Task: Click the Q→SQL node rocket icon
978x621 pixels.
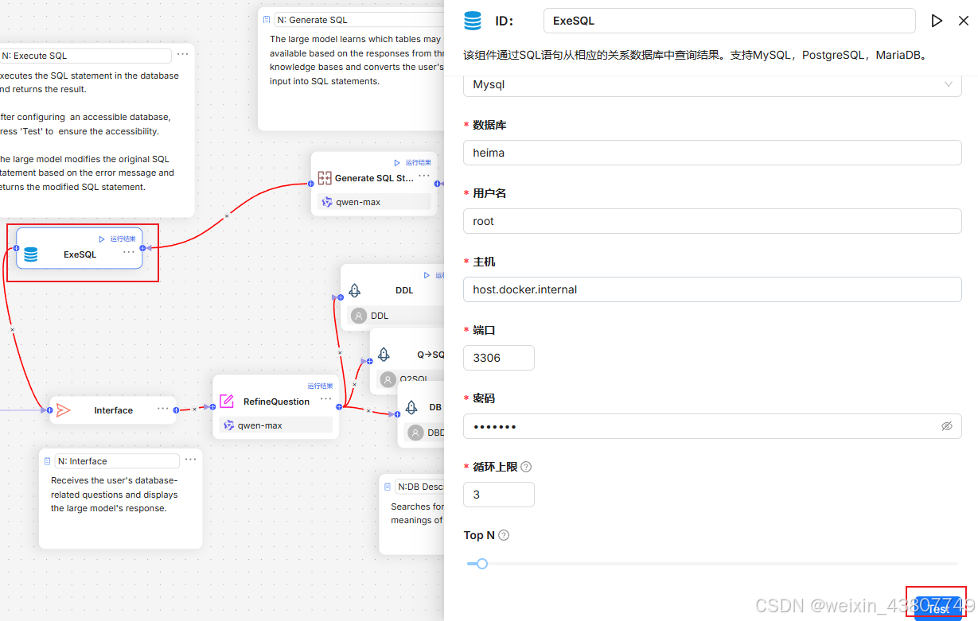Action: [384, 354]
